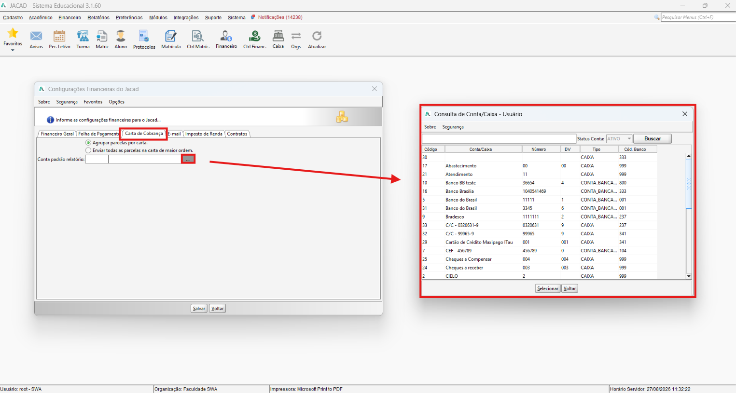Click the Conta padrão relatório code field
Viewport: 736px width, 393px height.
97,159
